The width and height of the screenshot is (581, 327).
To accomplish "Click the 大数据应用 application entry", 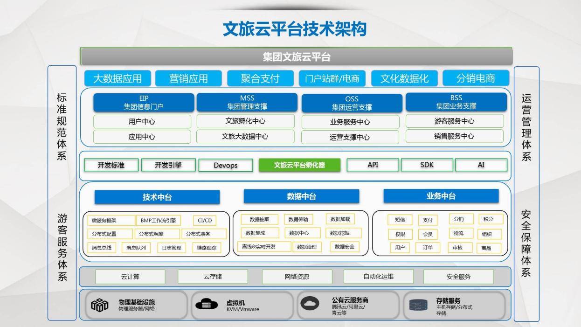I will [x=117, y=78].
